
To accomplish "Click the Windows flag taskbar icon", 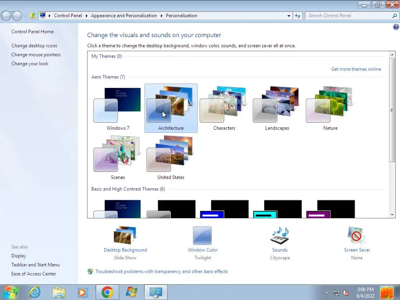I will 131,292.
